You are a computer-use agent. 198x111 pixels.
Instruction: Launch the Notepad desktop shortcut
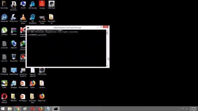click(x=14, y=84)
